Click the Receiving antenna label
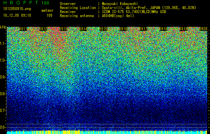The height and width of the screenshot is (134, 210). [77, 16]
